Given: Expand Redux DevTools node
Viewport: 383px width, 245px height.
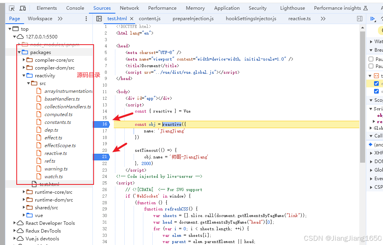Looking at the screenshot, I should click(x=15, y=231).
